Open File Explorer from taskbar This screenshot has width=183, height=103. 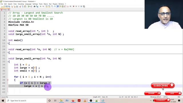click(x=61, y=100)
